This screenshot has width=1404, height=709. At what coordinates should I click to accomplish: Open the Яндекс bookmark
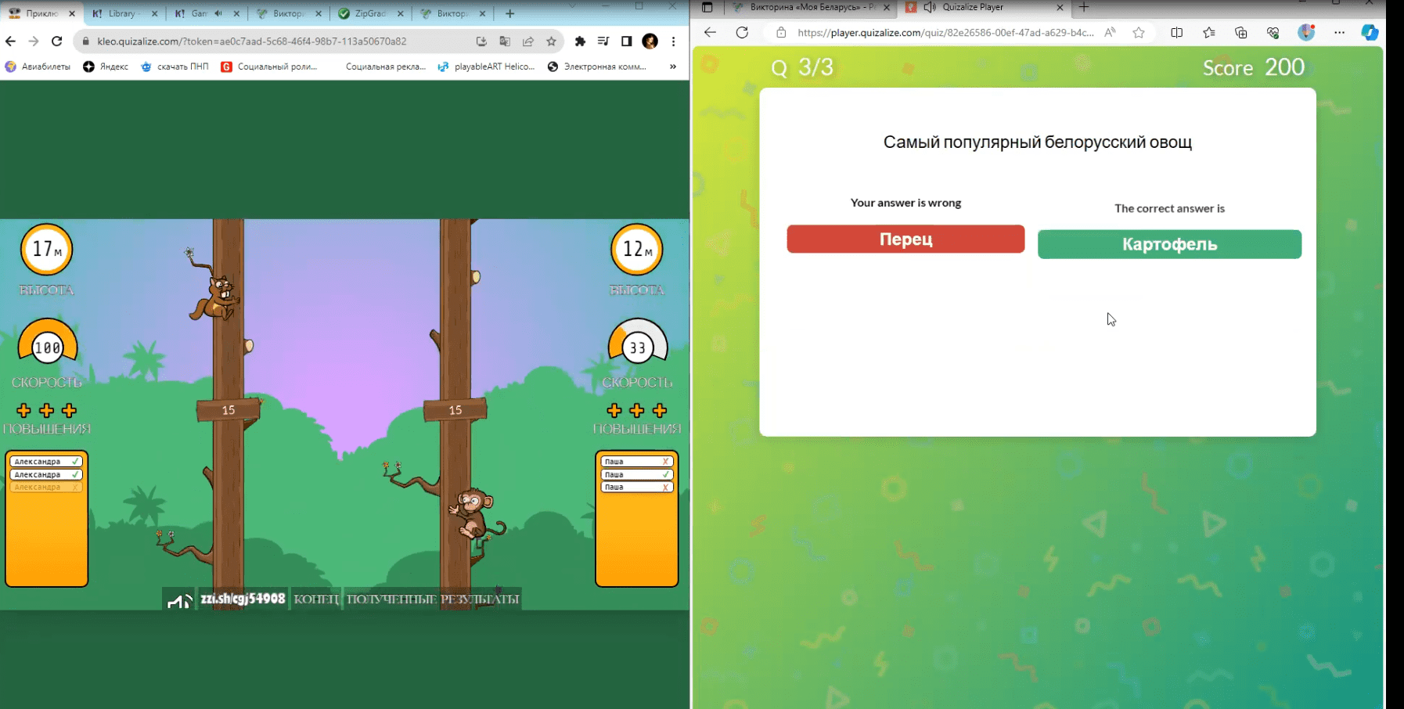tap(106, 67)
